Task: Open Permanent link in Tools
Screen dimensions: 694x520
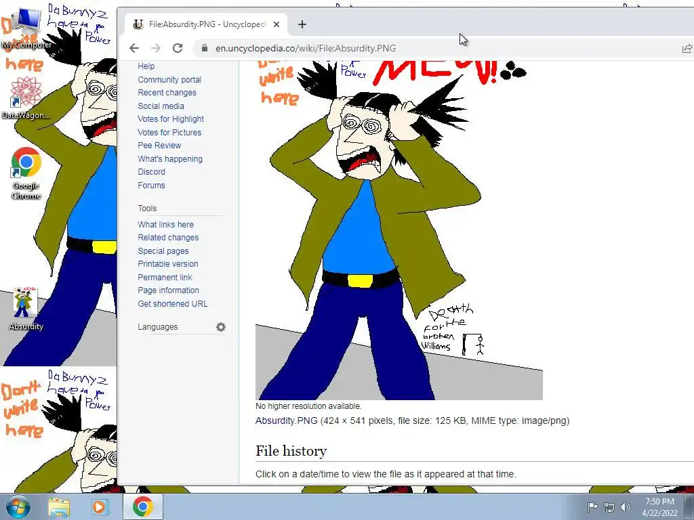Action: (165, 277)
